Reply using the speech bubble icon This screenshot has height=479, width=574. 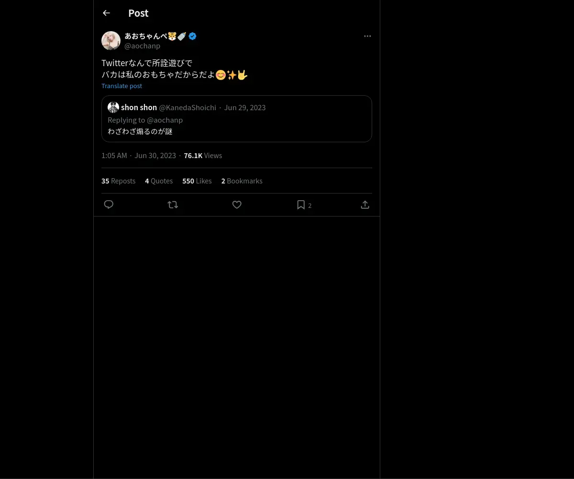click(x=109, y=205)
